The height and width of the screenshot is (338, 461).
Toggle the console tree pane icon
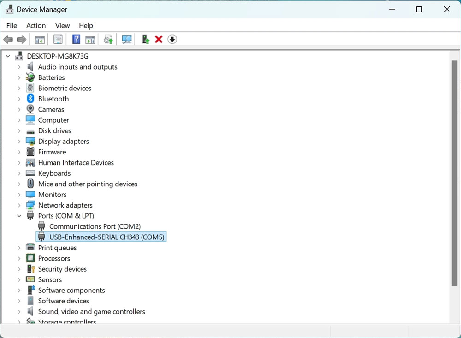click(x=40, y=39)
